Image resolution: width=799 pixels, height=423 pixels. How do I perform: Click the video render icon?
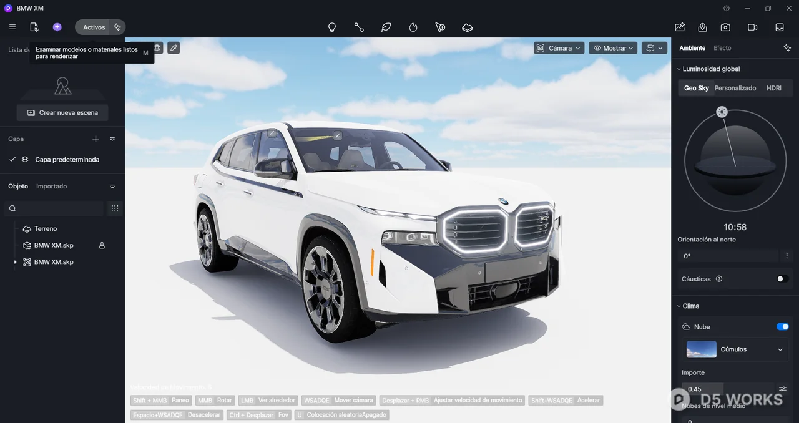tap(753, 27)
